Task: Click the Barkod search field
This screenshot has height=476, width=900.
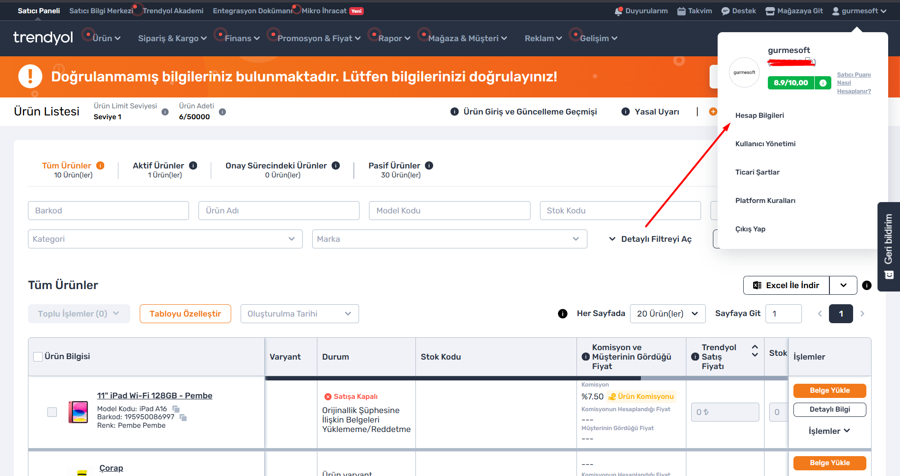Action: [108, 211]
